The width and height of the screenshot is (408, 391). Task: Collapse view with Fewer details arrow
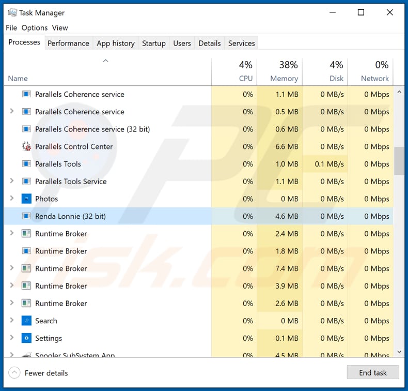pyautogui.click(x=14, y=373)
